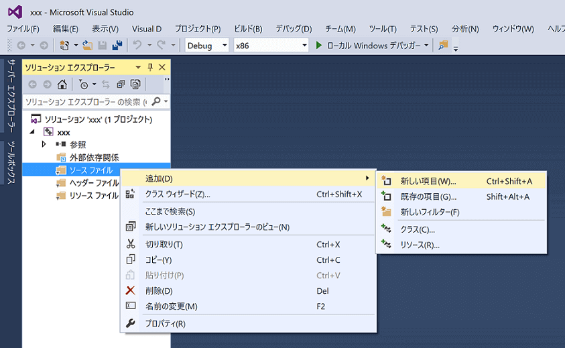565x348 pixels.
Task: Open the デバッグ(D) menu
Action: pos(294,29)
